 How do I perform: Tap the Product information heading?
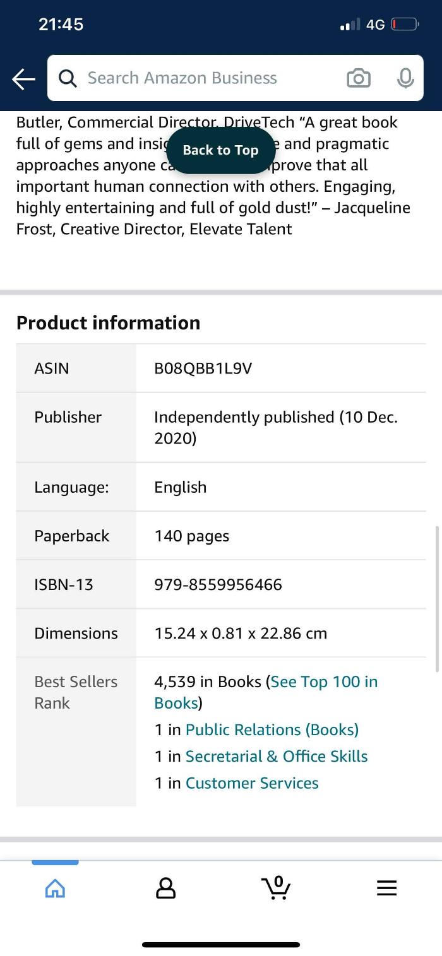pyautogui.click(x=108, y=323)
